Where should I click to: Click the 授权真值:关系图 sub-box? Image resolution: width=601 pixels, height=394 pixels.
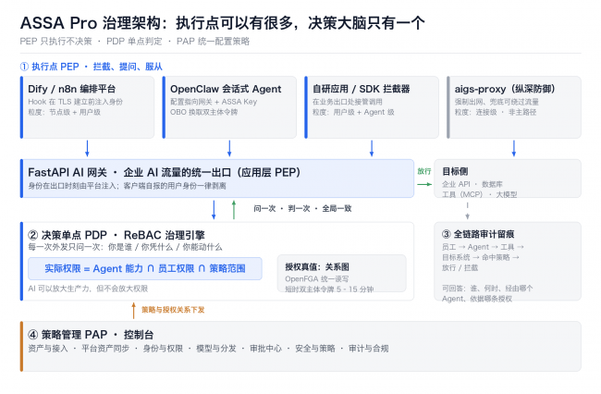pyautogui.click(x=341, y=273)
